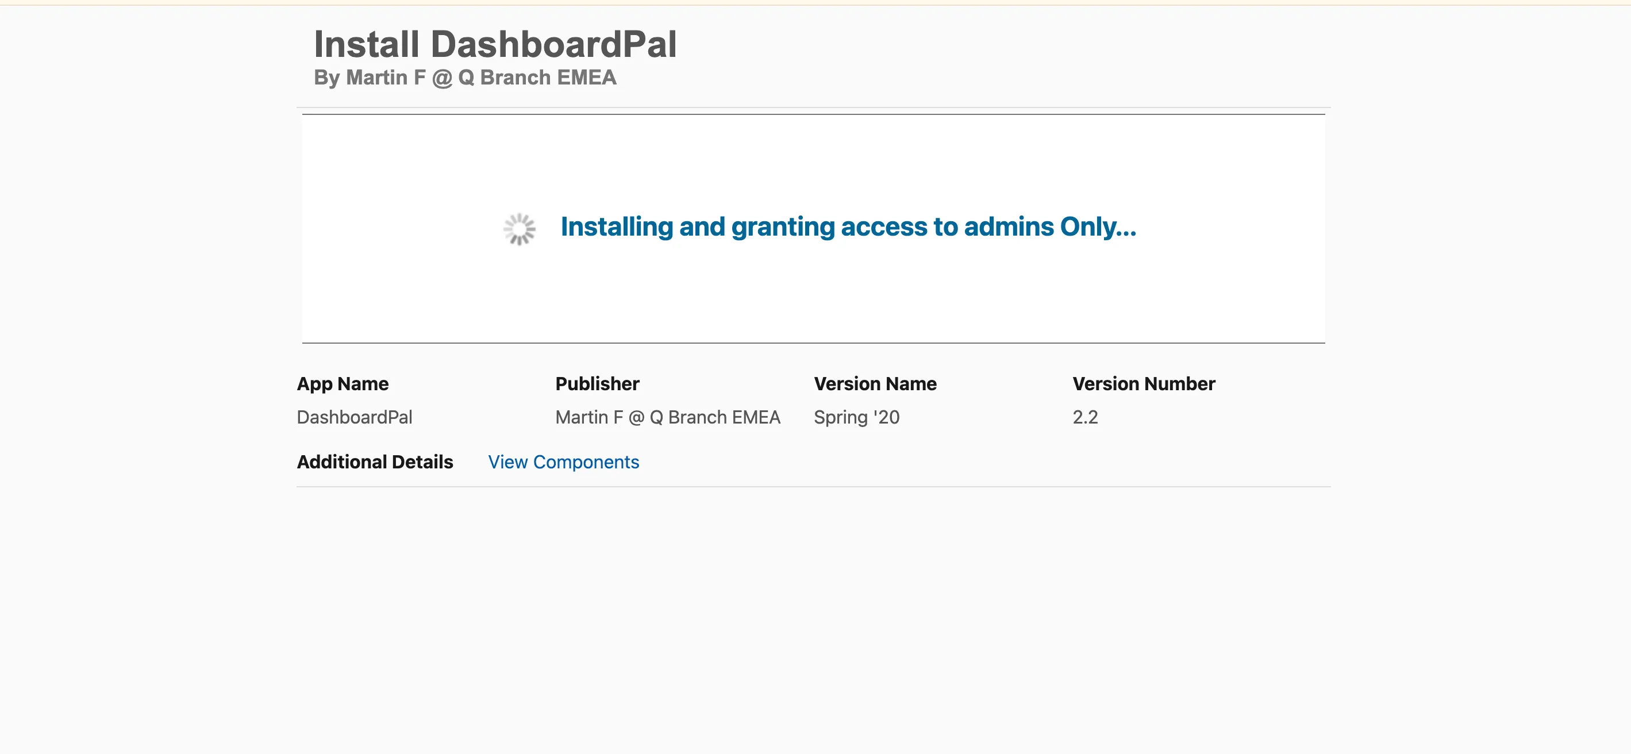1631x754 pixels.
Task: Click the divider line below Additional Details
Action: coord(813,486)
